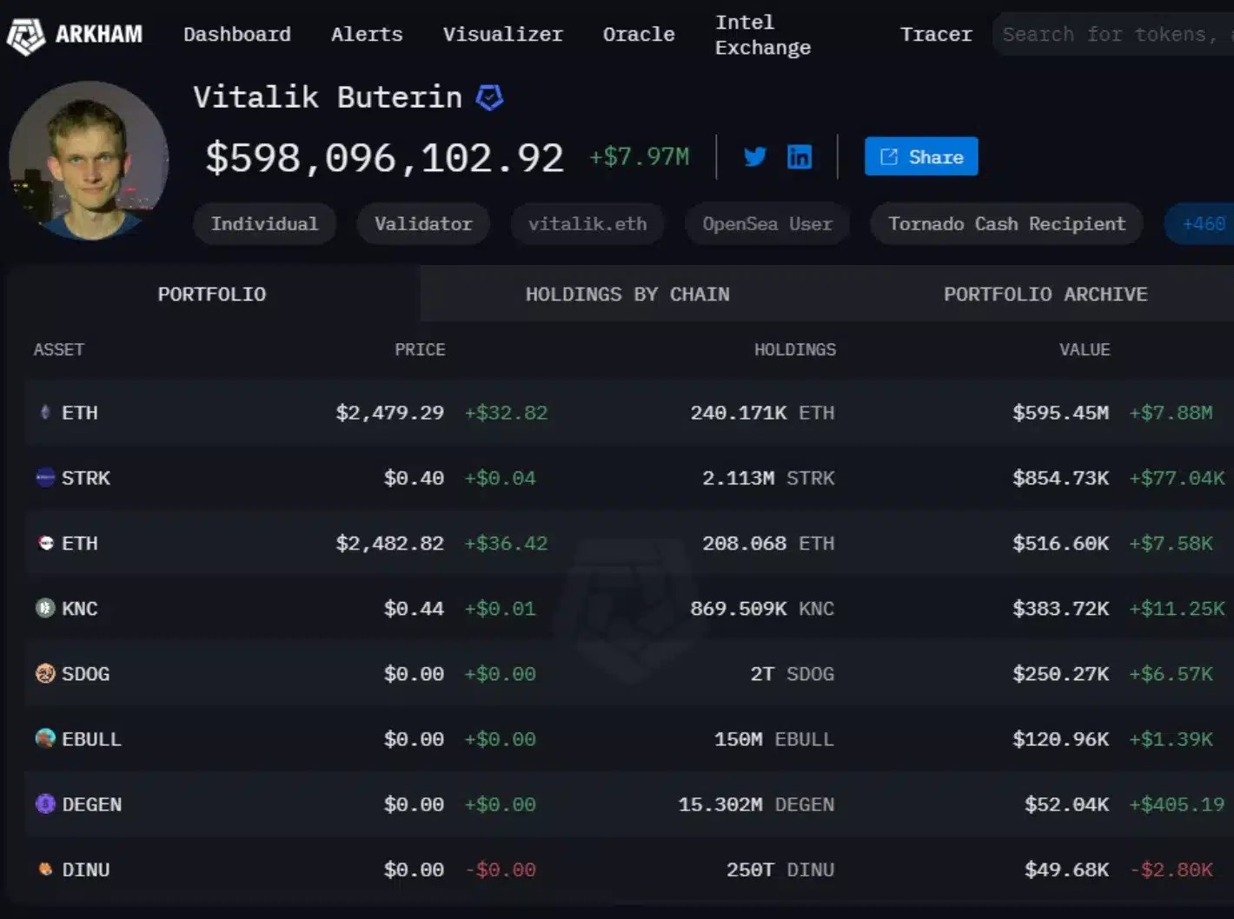Select the Portfolio tab
The image size is (1234, 919).
(x=212, y=294)
